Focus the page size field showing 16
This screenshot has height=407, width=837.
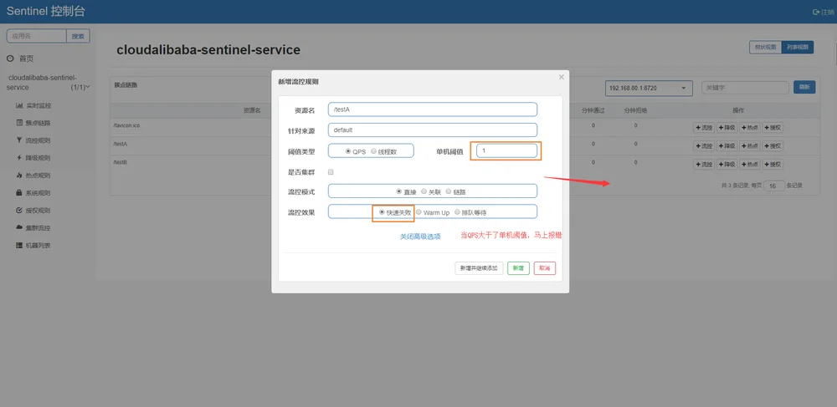(x=774, y=186)
